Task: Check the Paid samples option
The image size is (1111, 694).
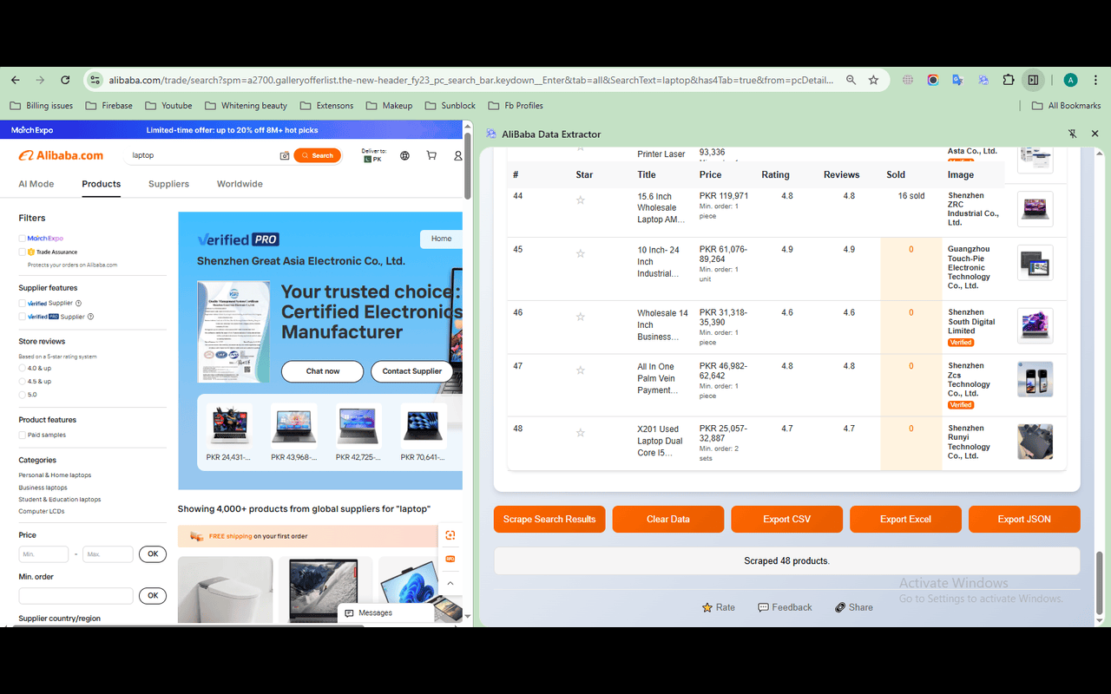Action: 22,435
